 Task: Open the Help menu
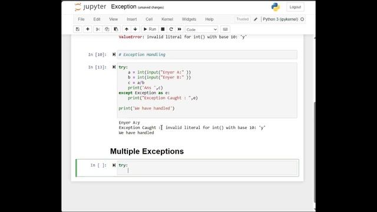point(209,19)
